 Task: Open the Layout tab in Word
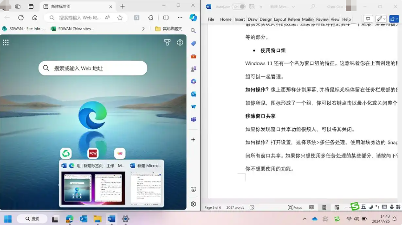(280, 19)
